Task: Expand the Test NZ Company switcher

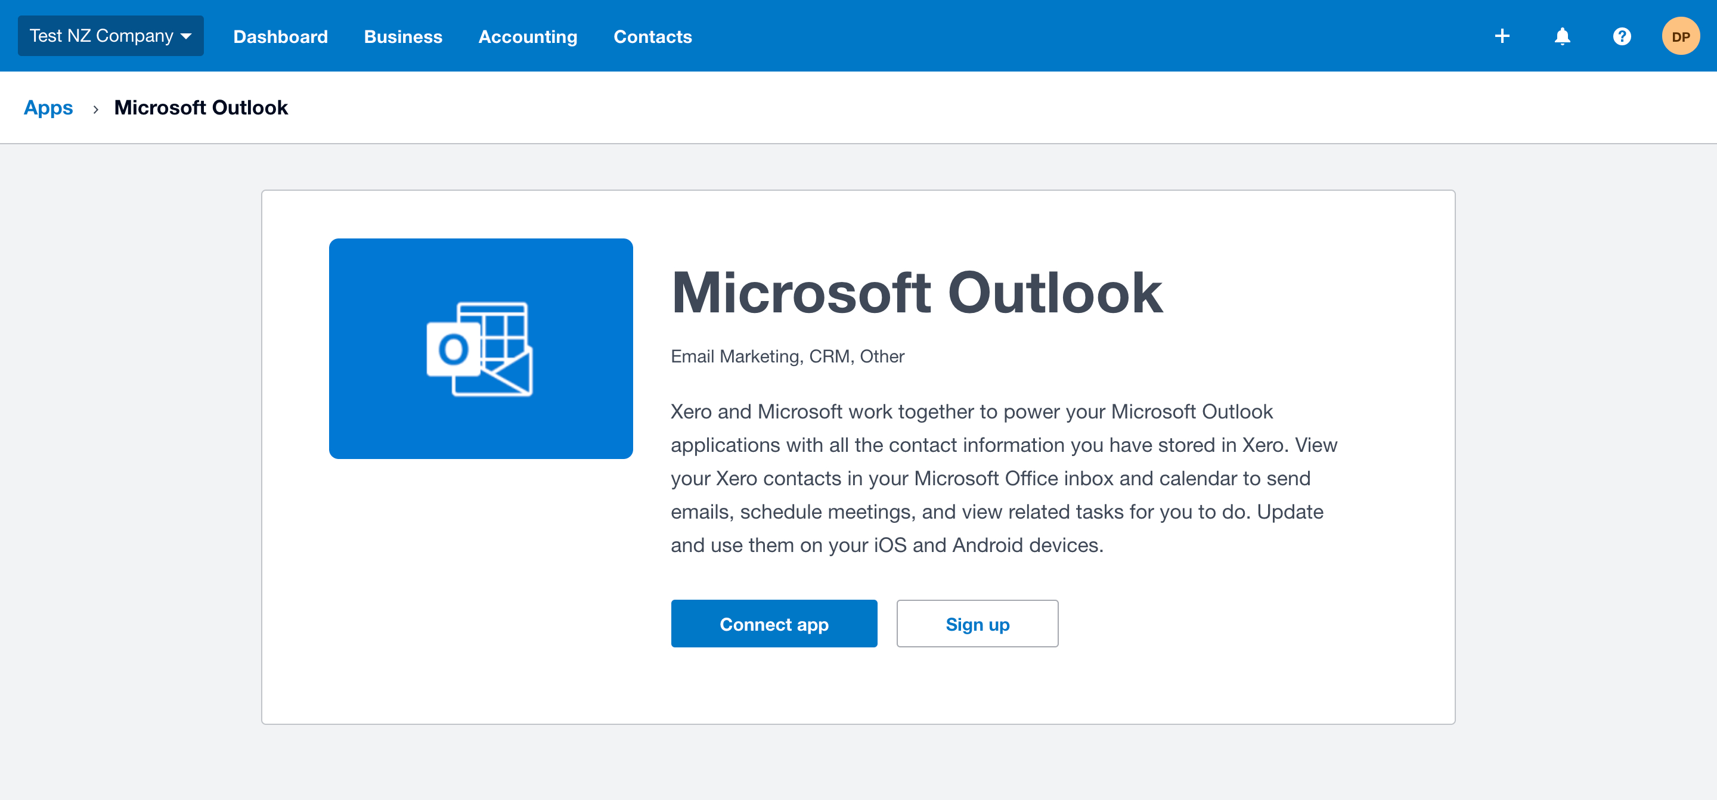Action: pos(101,36)
